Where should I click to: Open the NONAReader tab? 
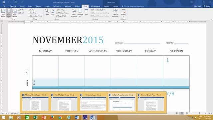pos(96,6)
